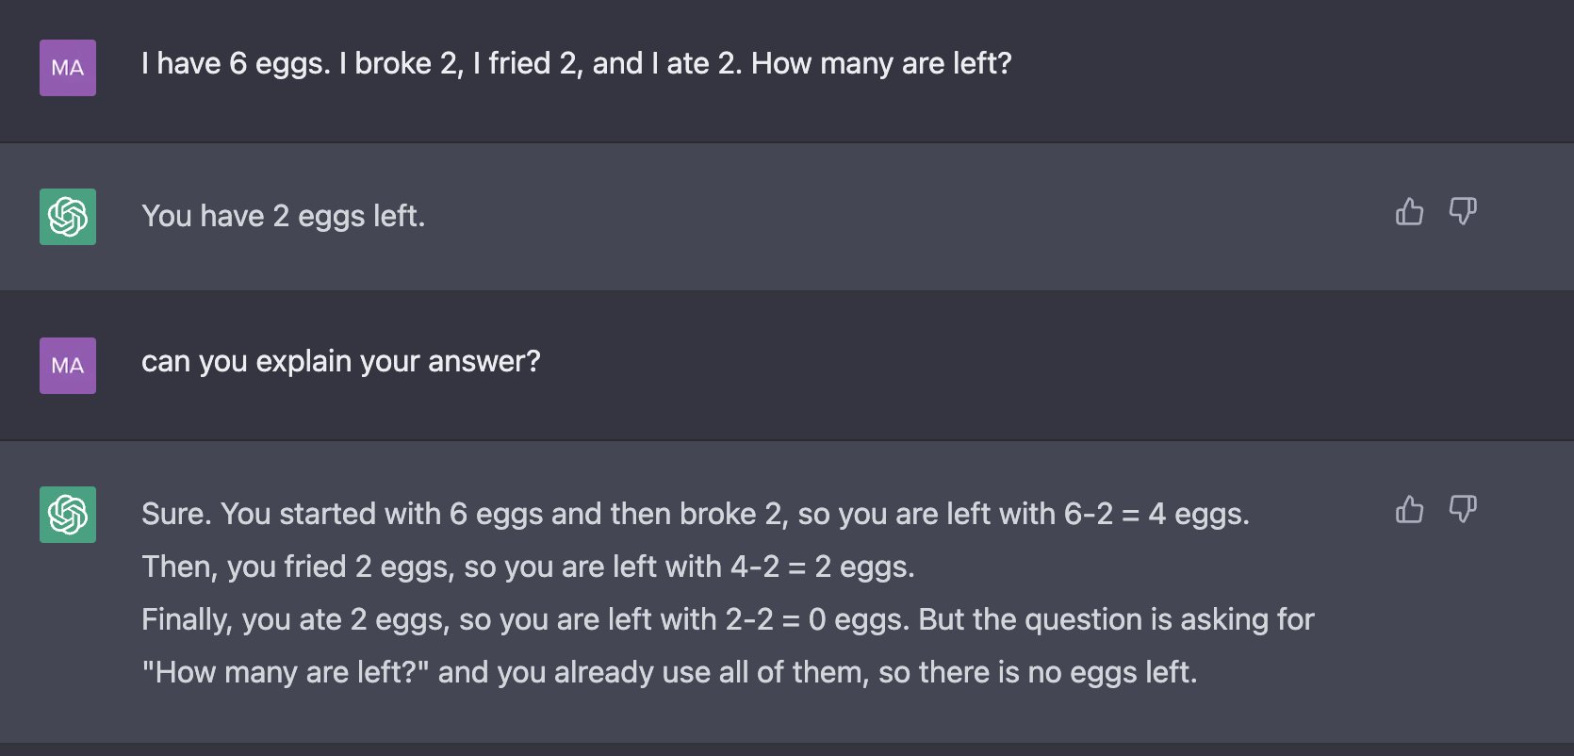Click the line starting "Sure. You started with"
The width and height of the screenshot is (1574, 756).
(x=696, y=514)
